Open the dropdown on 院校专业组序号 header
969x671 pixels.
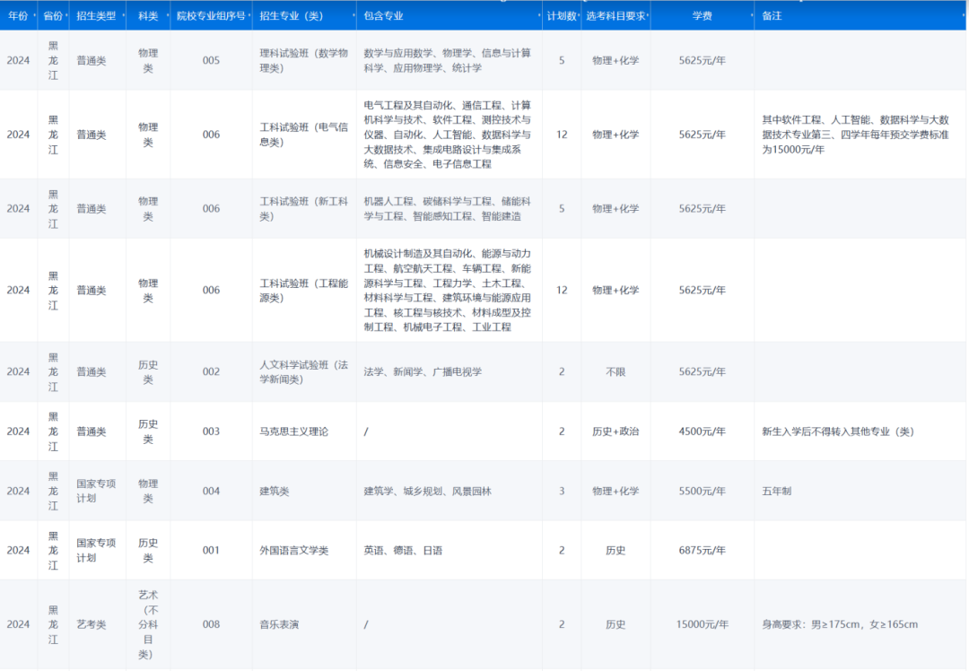249,14
